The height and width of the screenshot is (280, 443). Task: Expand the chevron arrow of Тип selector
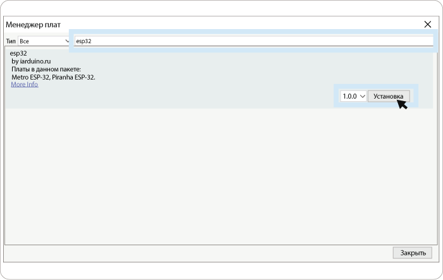[x=67, y=41]
